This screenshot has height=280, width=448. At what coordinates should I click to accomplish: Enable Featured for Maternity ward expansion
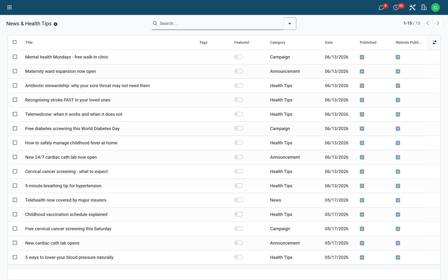(x=239, y=71)
